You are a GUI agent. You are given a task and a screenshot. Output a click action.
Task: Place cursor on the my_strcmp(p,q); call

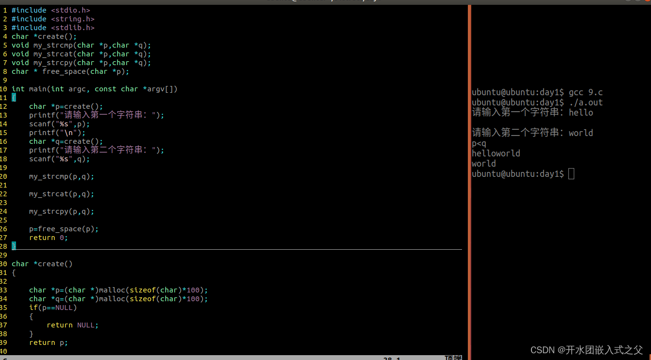coord(61,176)
